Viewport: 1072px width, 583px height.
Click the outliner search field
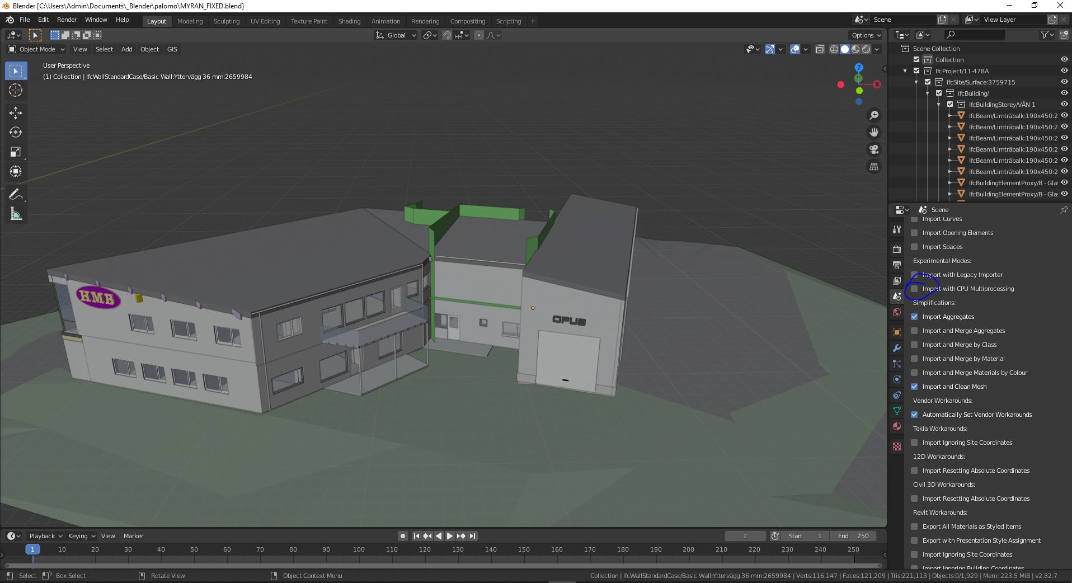tap(974, 35)
